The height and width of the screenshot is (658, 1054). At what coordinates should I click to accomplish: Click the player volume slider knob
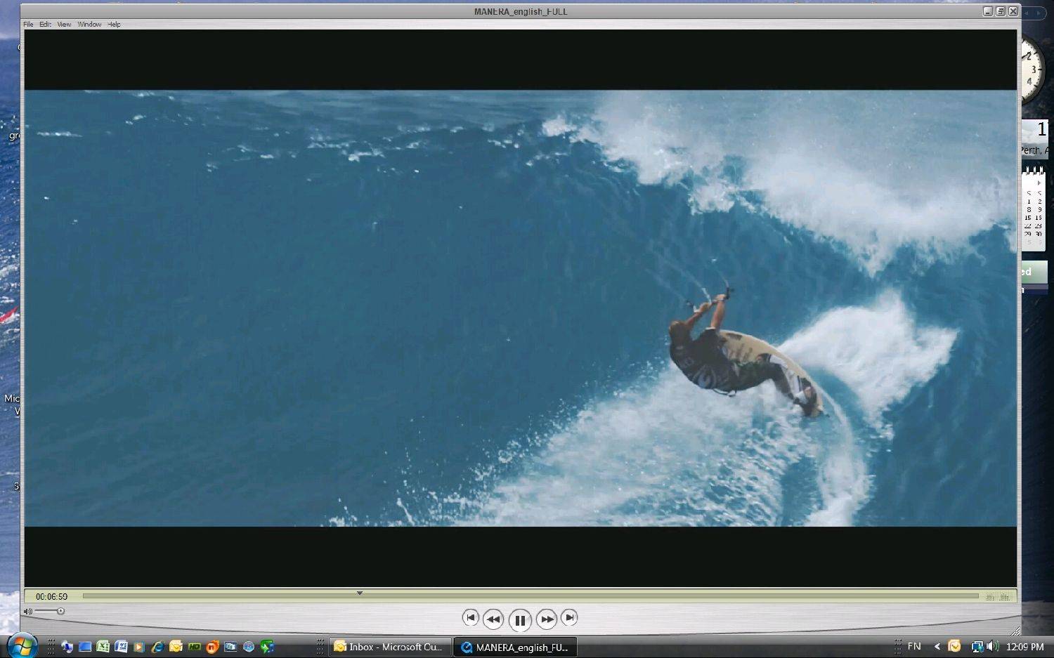[x=60, y=612]
